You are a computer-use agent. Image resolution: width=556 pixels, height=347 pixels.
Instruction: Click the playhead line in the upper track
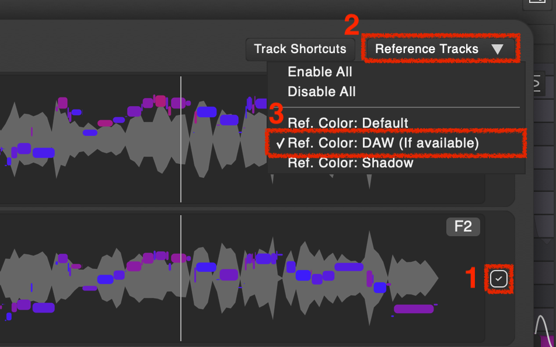(181, 140)
